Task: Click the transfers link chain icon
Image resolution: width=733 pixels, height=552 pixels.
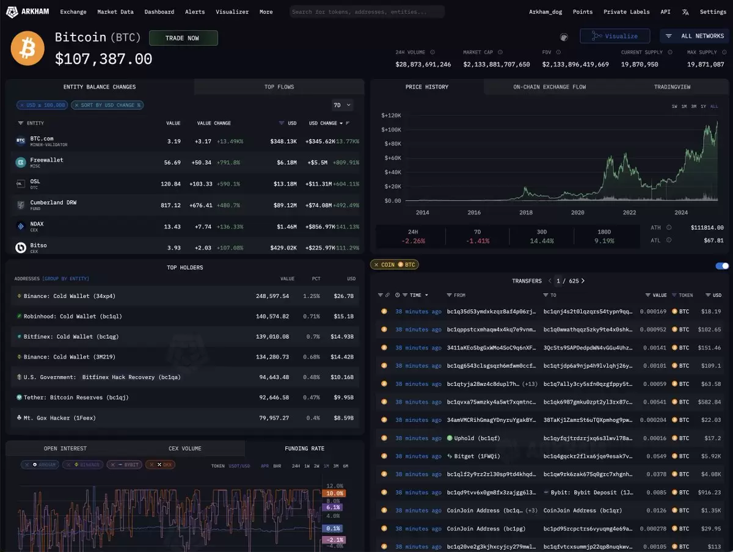Action: point(387,296)
